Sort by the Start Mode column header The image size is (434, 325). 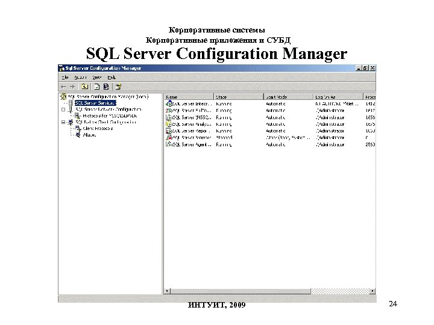pos(288,97)
